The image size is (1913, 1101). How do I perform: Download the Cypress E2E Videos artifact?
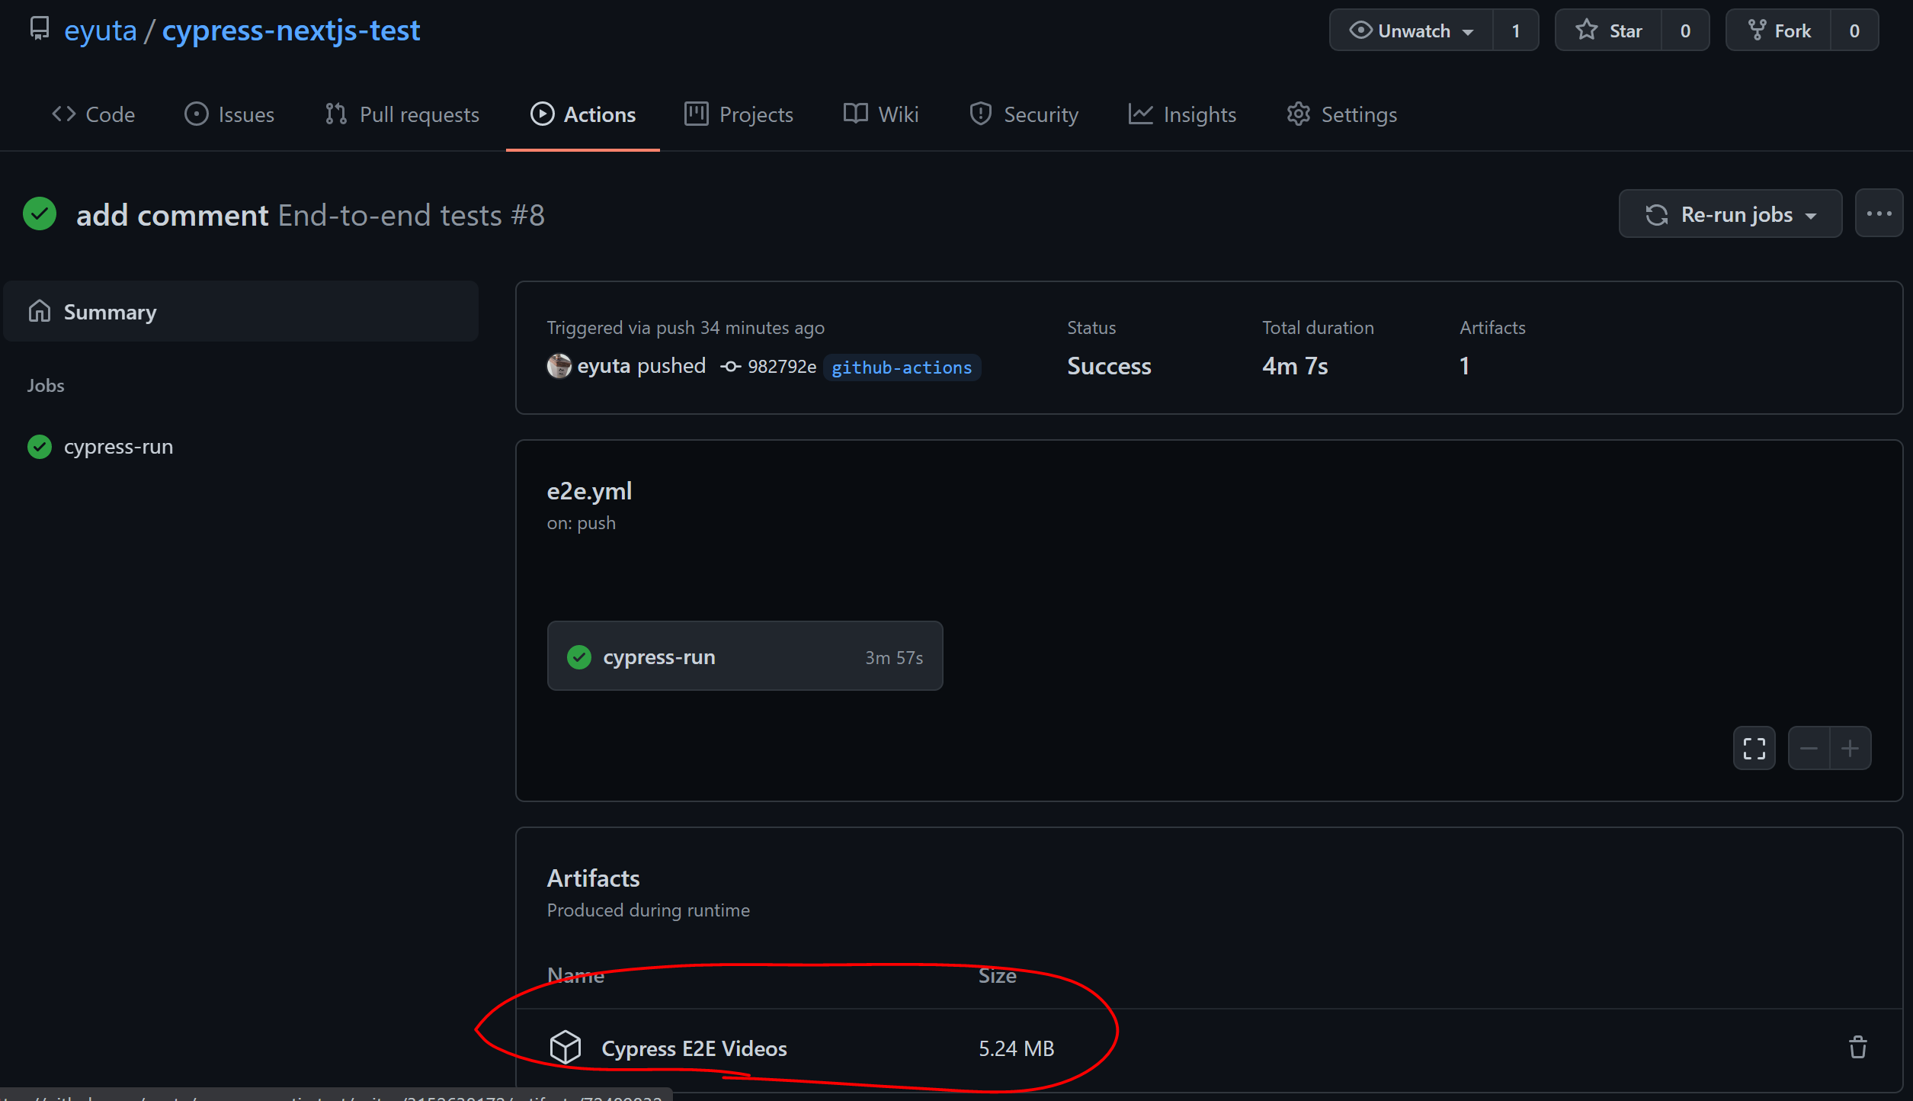point(694,1048)
